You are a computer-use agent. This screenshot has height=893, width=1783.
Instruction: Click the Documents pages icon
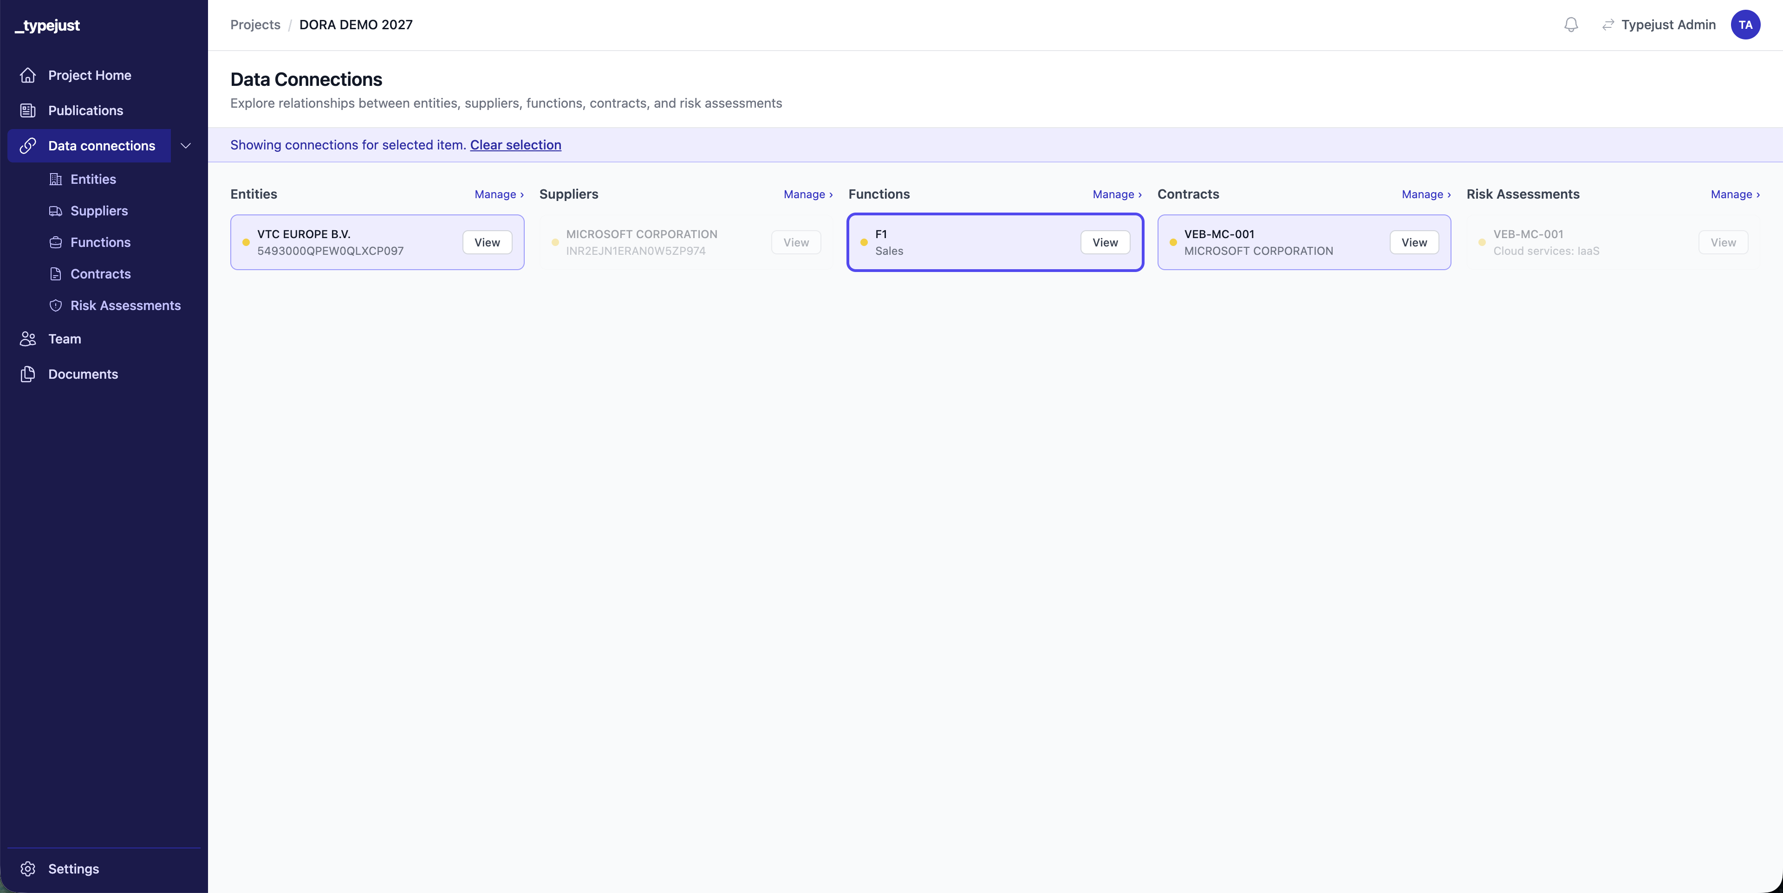[28, 374]
